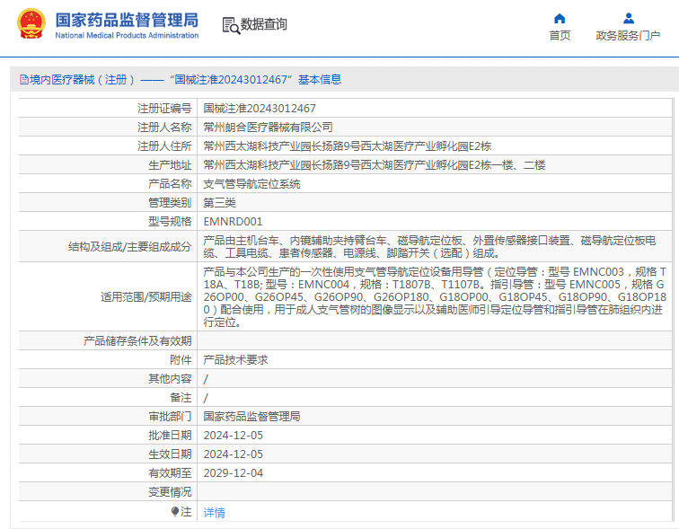The image size is (679, 529).
Task: Click the 其他内容 row label
Action: [170, 379]
